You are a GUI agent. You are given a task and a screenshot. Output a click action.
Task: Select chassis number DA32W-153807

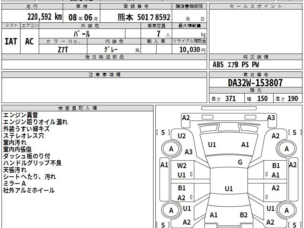click(x=255, y=83)
